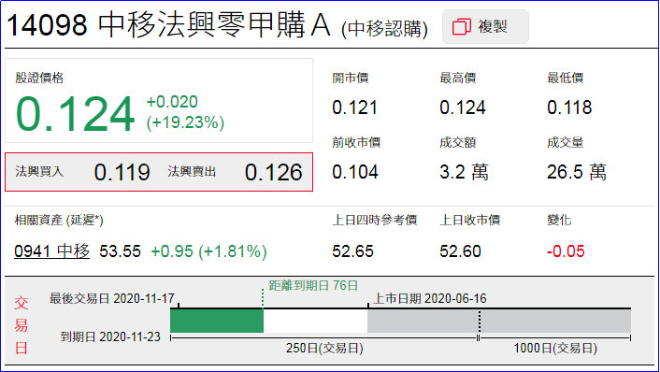Click the 1000日(交易日) scale label
The height and width of the screenshot is (372, 660).
[x=555, y=349]
